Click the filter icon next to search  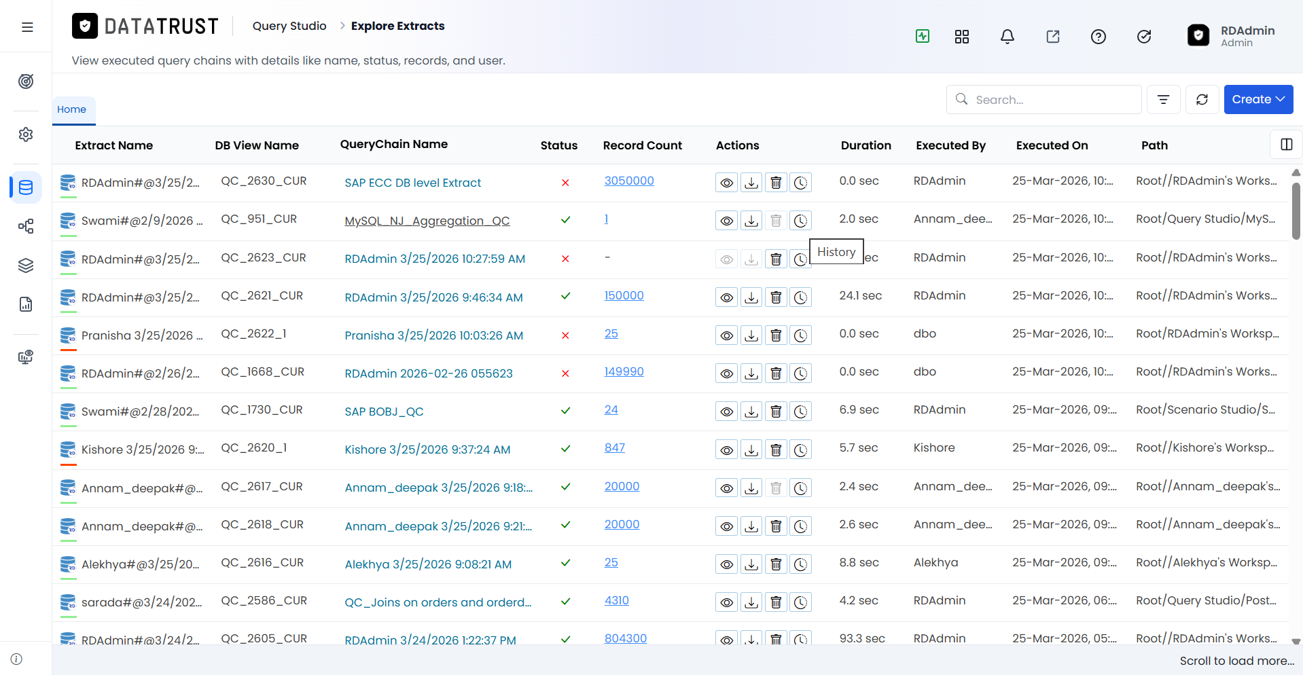[1164, 100]
